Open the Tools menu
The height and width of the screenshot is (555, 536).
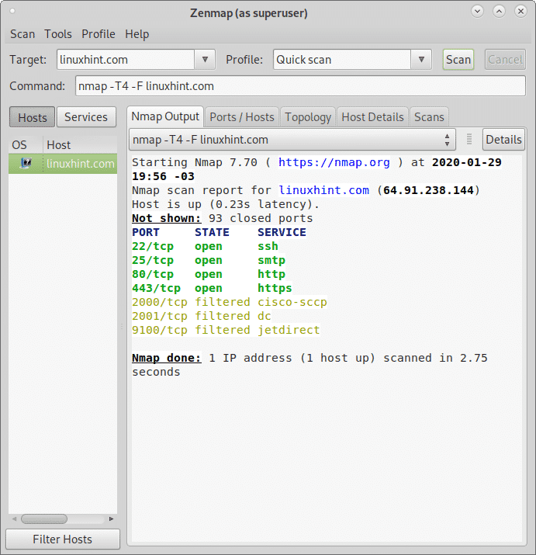(x=58, y=34)
